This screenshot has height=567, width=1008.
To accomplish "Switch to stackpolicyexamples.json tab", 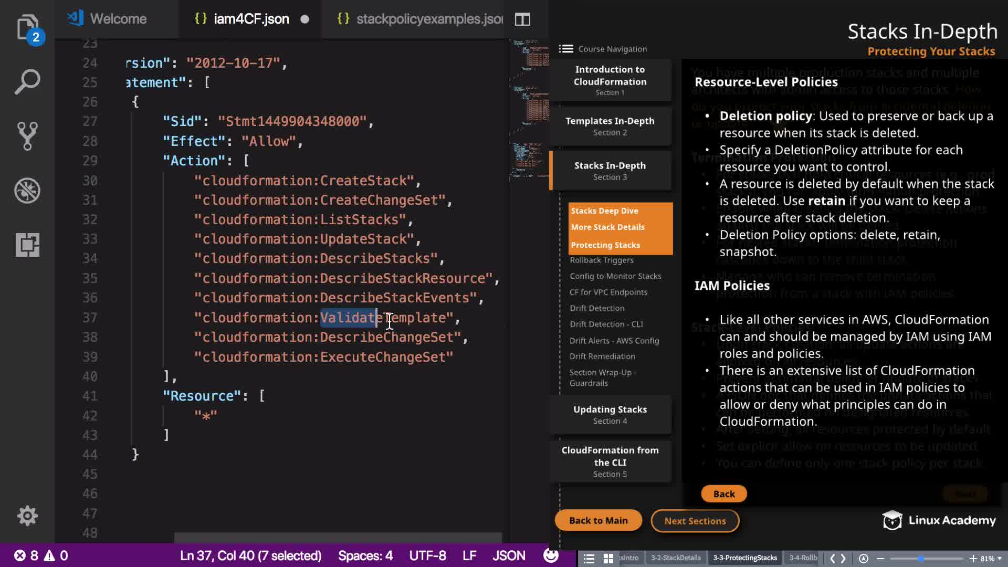I will click(420, 19).
